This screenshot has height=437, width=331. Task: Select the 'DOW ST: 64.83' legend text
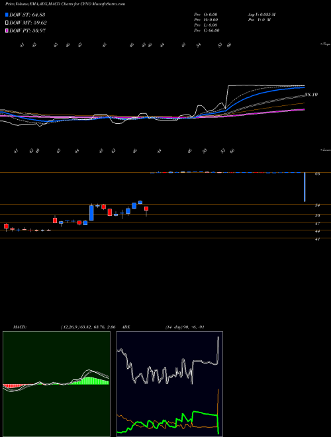click(27, 15)
